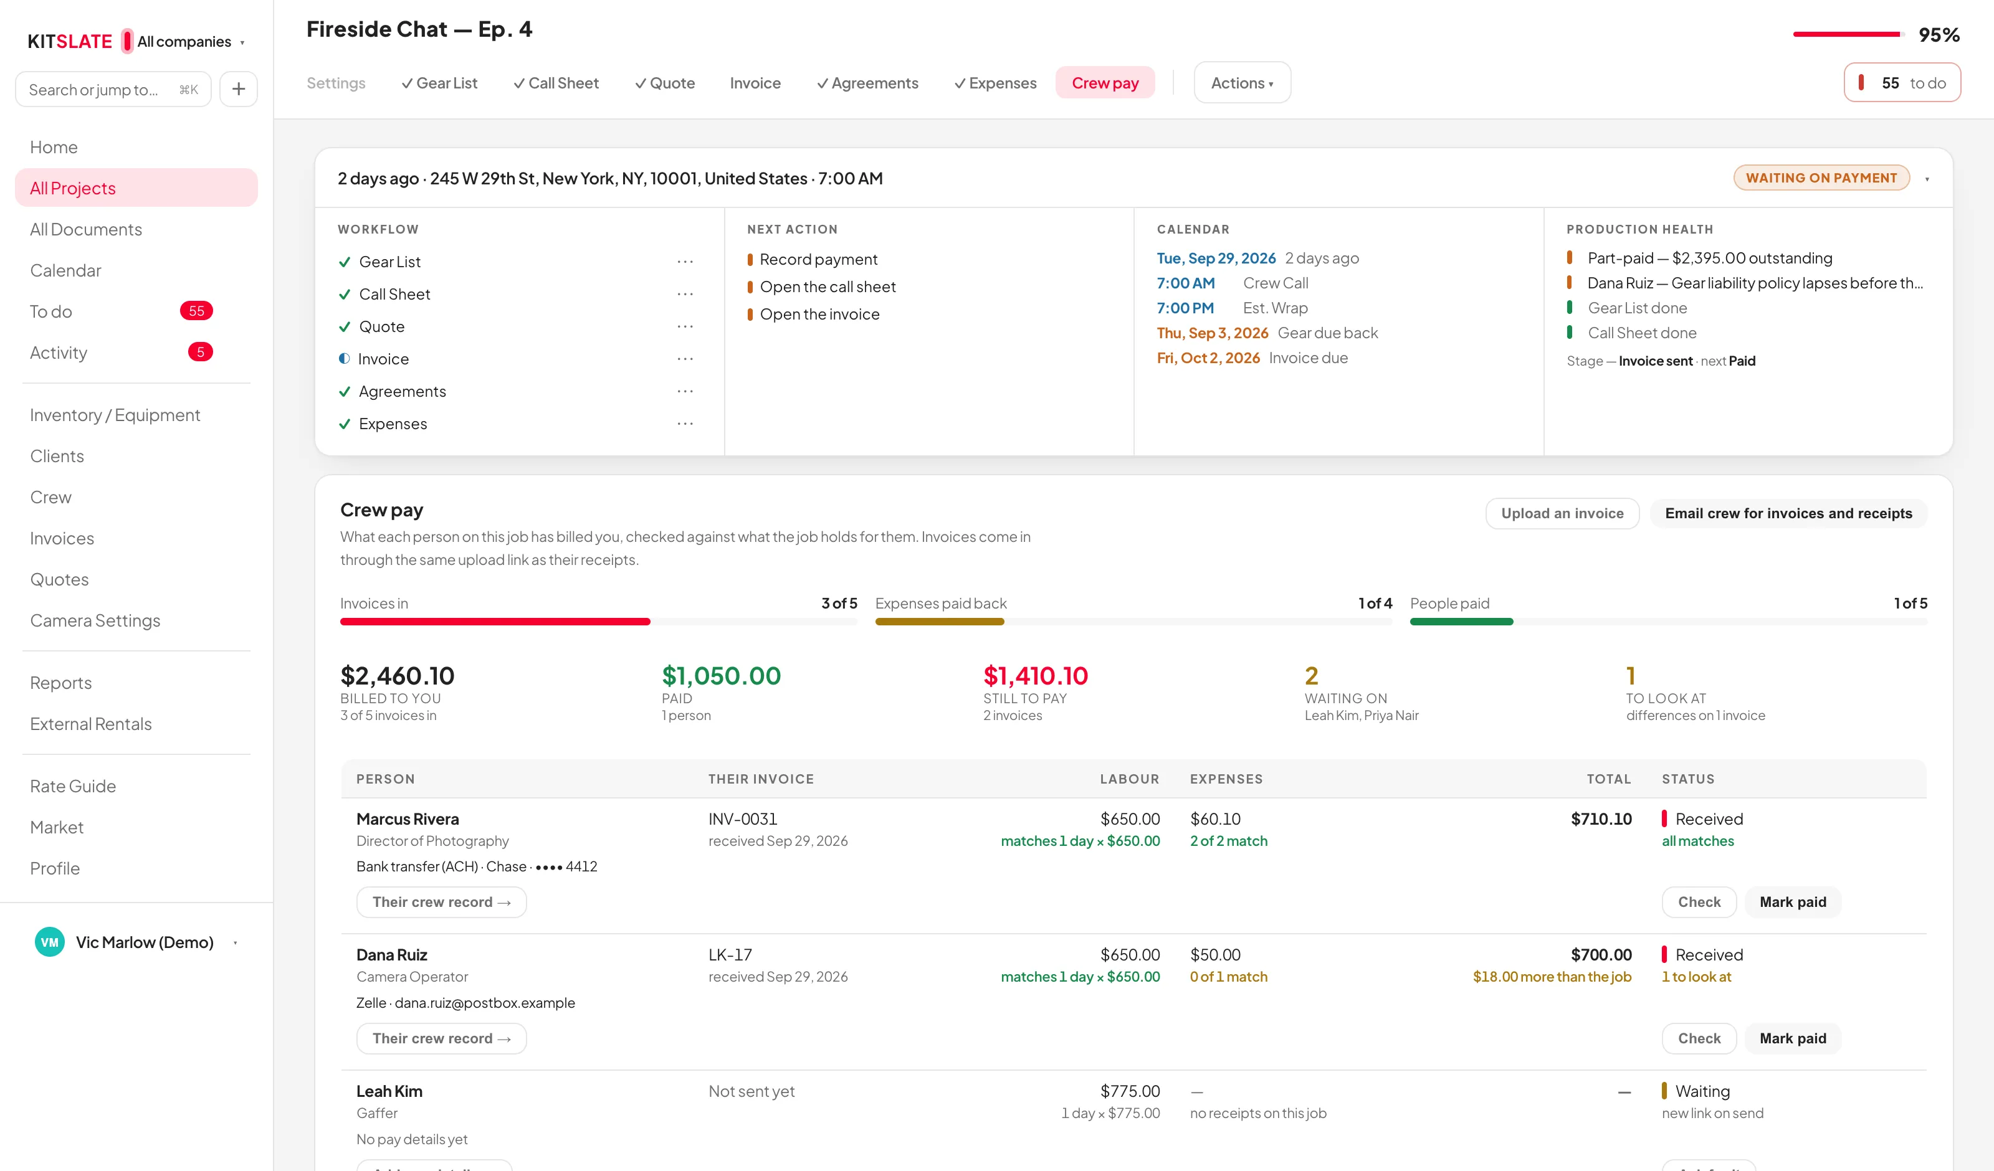
Task: Open Quote row's three-dot menu
Action: pyautogui.click(x=685, y=327)
